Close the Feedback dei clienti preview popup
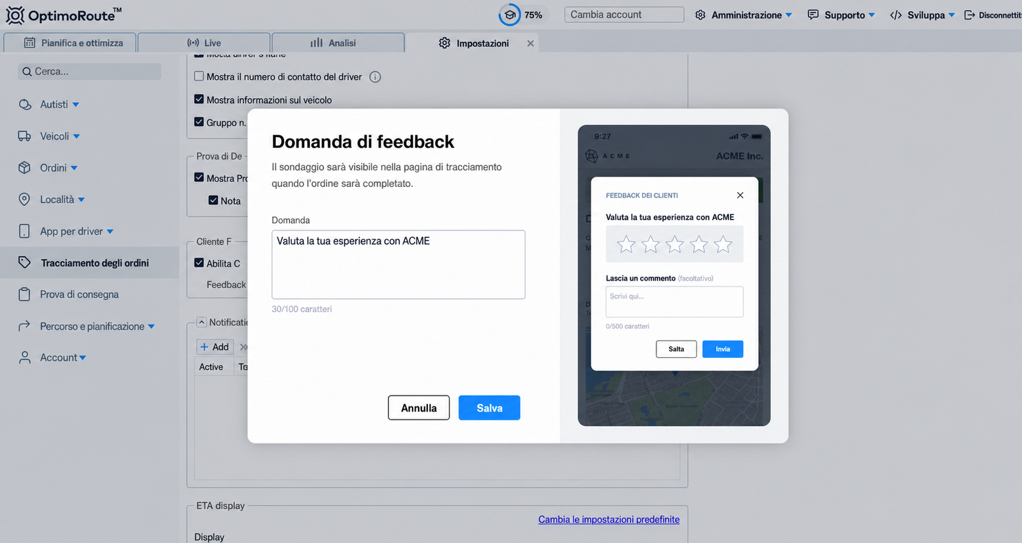This screenshot has width=1022, height=543. tap(740, 195)
